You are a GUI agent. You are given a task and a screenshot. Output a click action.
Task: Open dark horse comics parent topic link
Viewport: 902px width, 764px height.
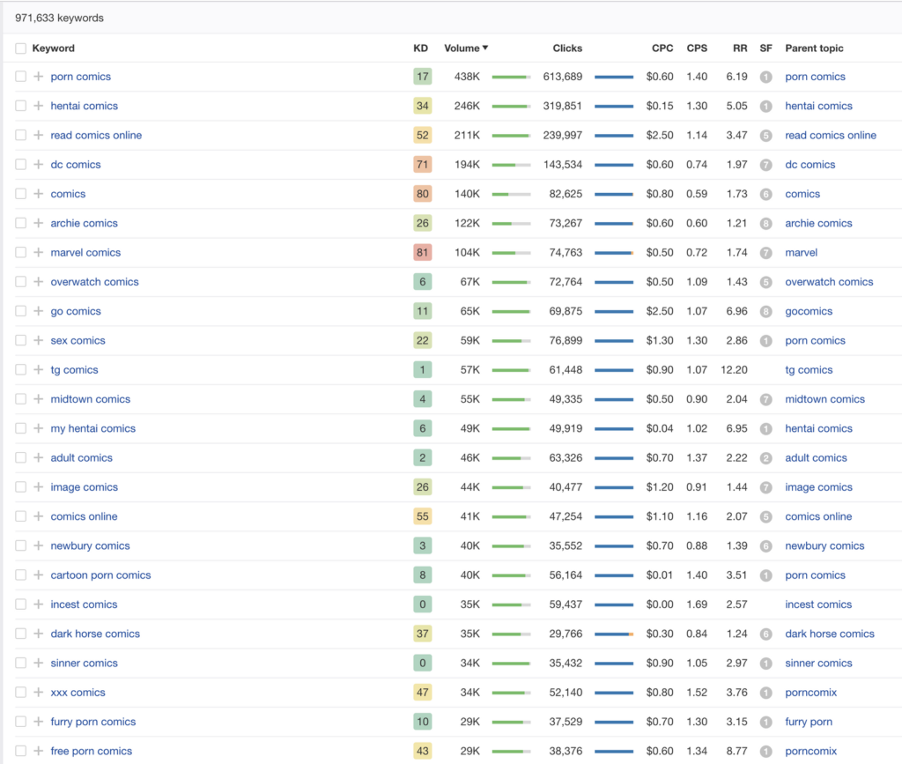[x=830, y=634]
